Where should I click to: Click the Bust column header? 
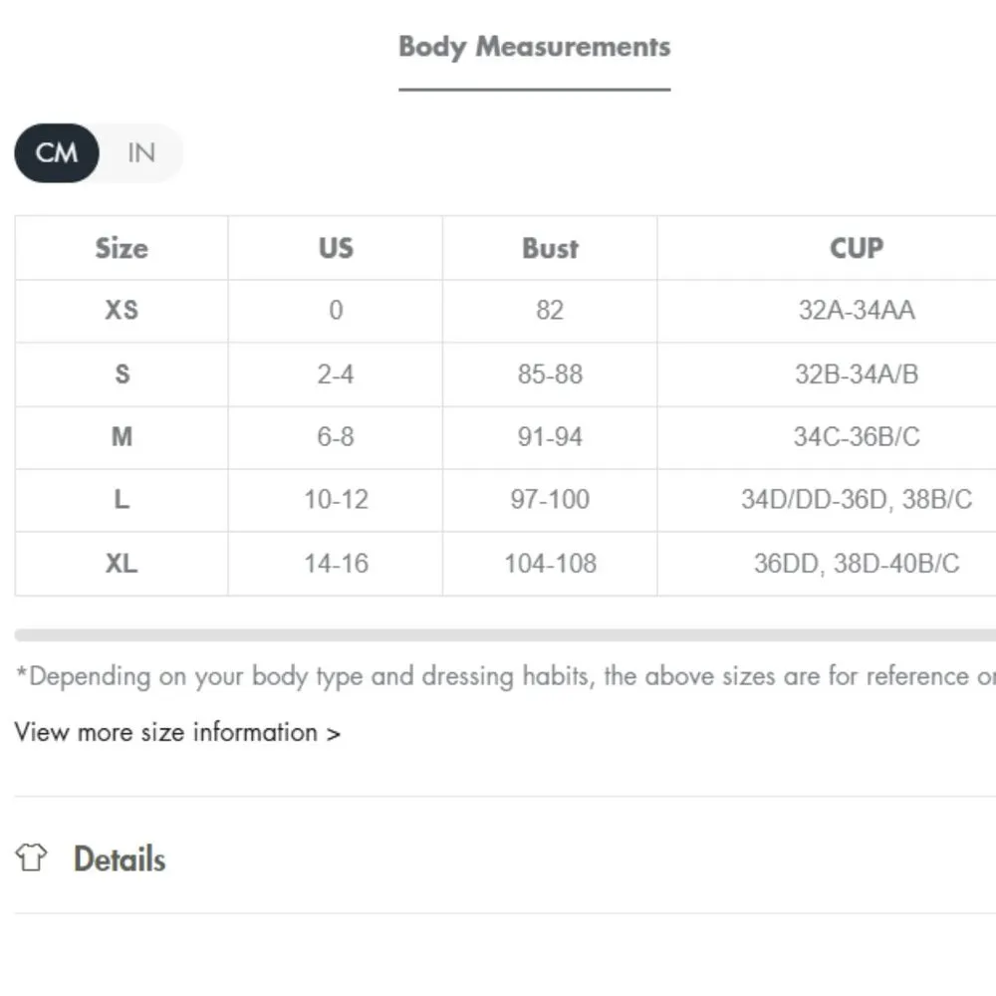point(550,248)
